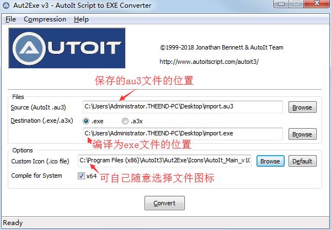Click the Source .au3 path field
Viewport: 331px width, 230px height.
tap(183, 107)
